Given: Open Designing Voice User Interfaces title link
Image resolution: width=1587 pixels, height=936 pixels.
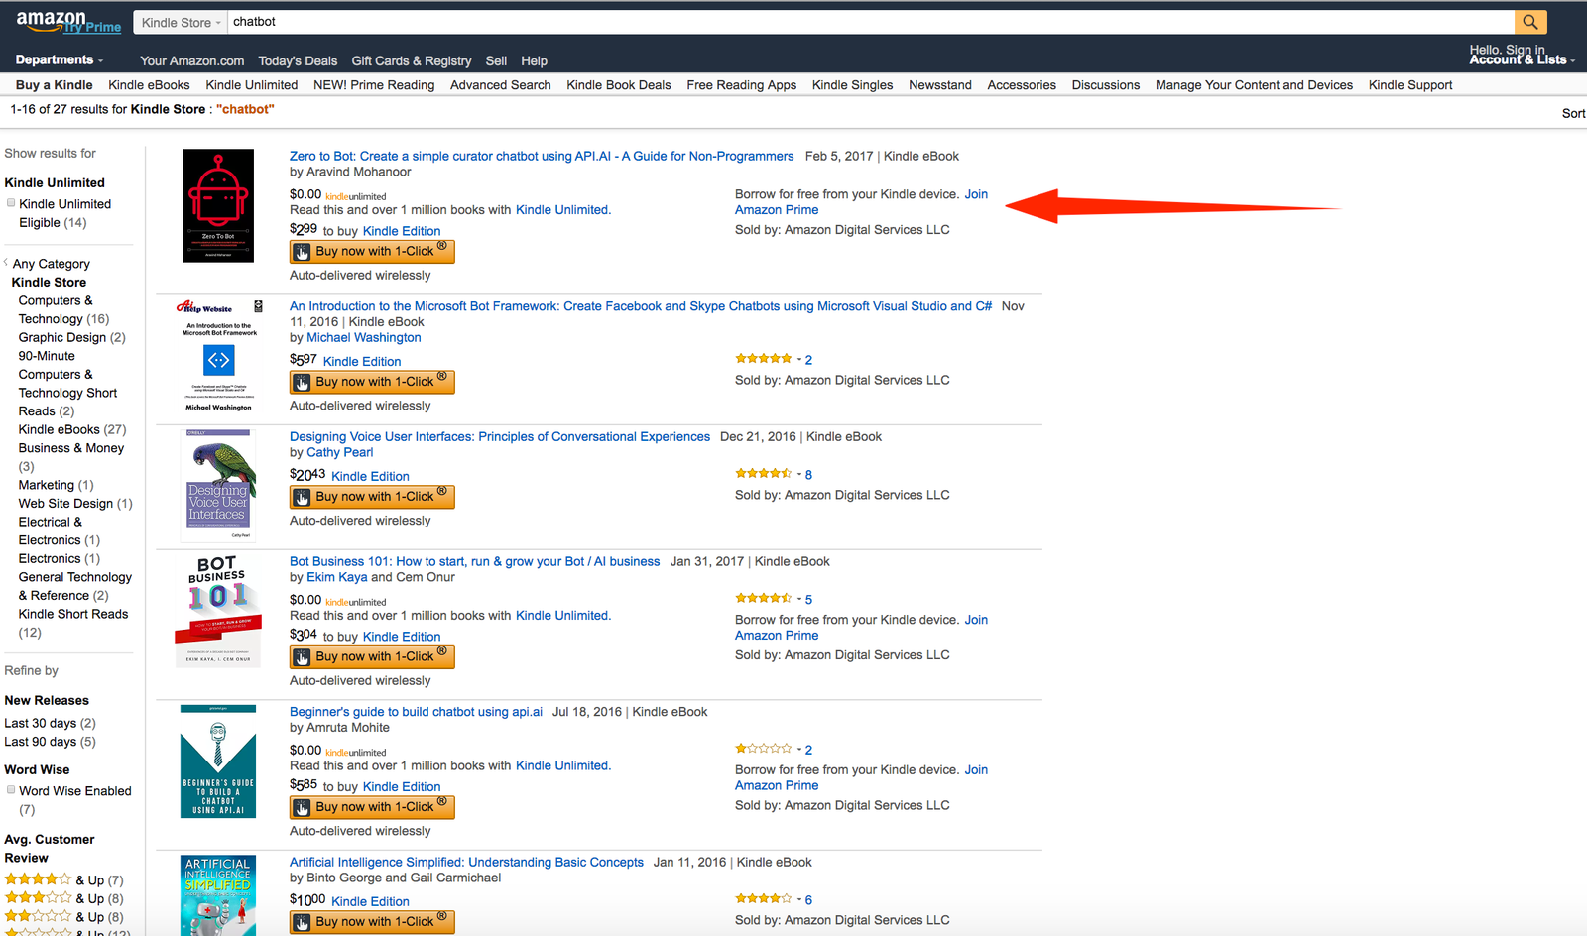Looking at the screenshot, I should tap(500, 437).
